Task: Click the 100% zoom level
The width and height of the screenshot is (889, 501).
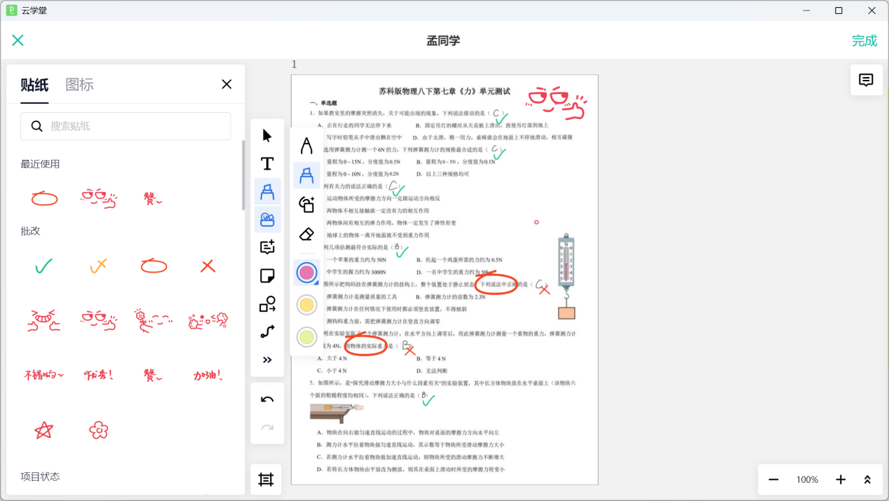Action: [x=807, y=480]
